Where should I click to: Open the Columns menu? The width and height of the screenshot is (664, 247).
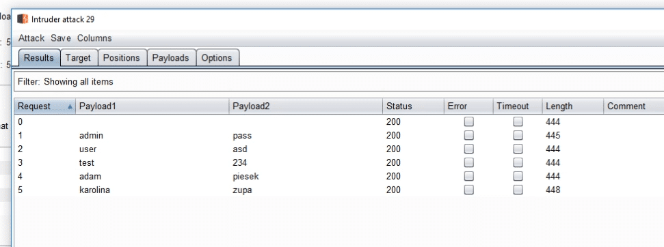tap(94, 38)
